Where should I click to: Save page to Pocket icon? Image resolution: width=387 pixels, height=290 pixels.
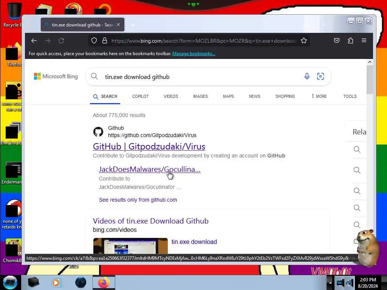[x=337, y=40]
